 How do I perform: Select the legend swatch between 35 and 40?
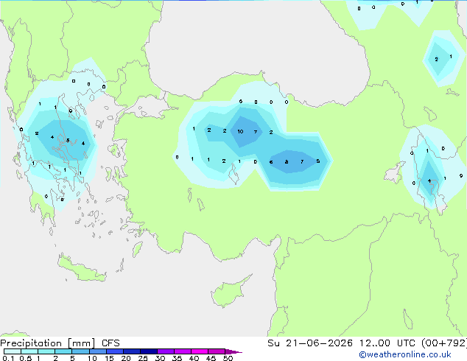pos(182,351)
